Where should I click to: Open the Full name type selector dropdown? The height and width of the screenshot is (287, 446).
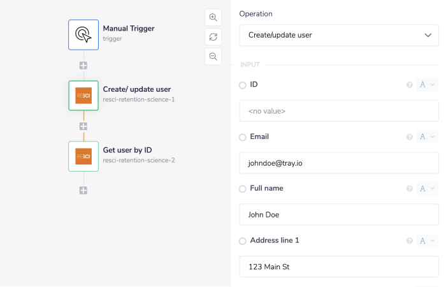[427, 189]
